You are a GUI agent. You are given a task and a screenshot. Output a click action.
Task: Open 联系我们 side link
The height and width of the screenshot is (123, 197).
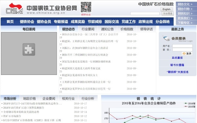pyautogui.click(x=185, y=18)
